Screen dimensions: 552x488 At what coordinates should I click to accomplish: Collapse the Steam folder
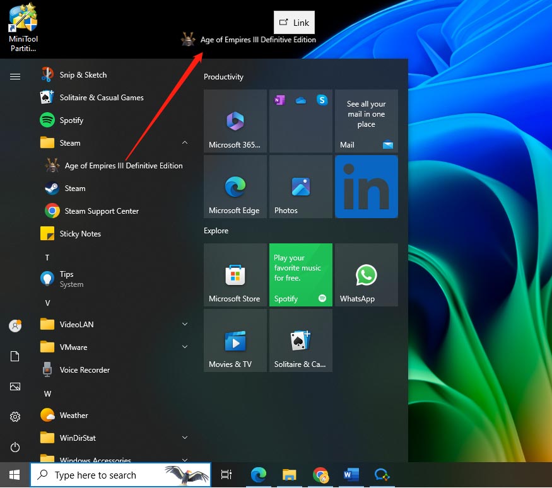[185, 142]
